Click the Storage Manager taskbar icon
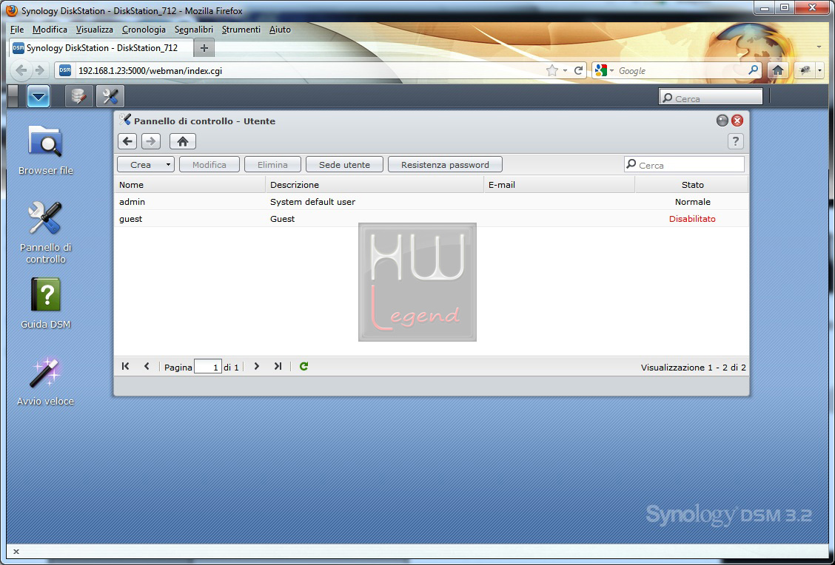Screen dimensions: 835x565 (78, 96)
